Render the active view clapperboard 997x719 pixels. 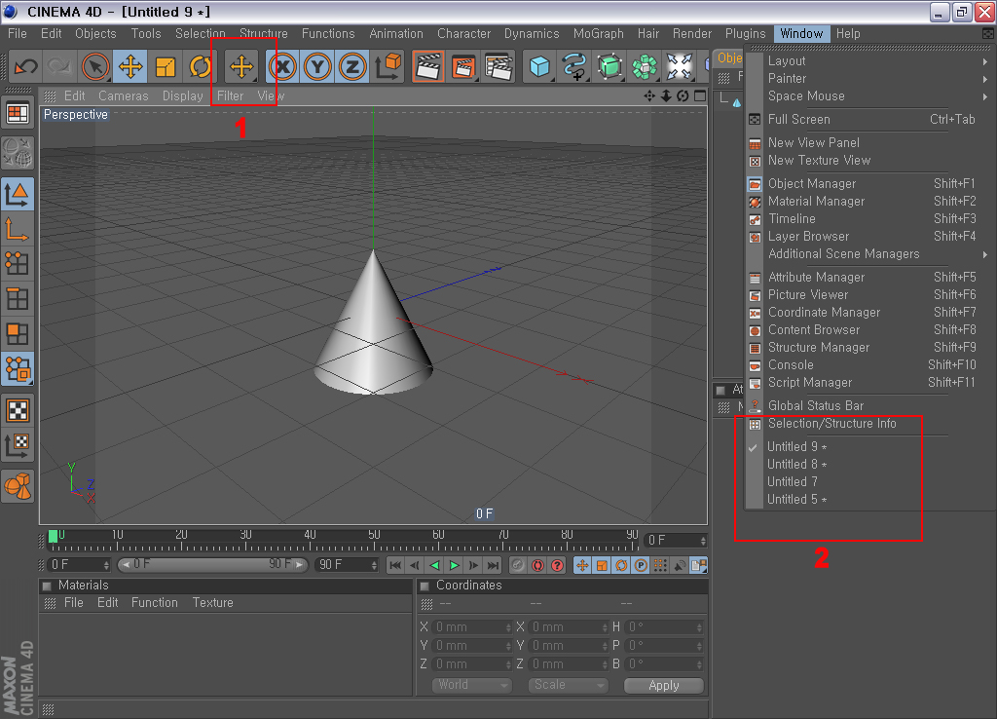pyautogui.click(x=428, y=66)
